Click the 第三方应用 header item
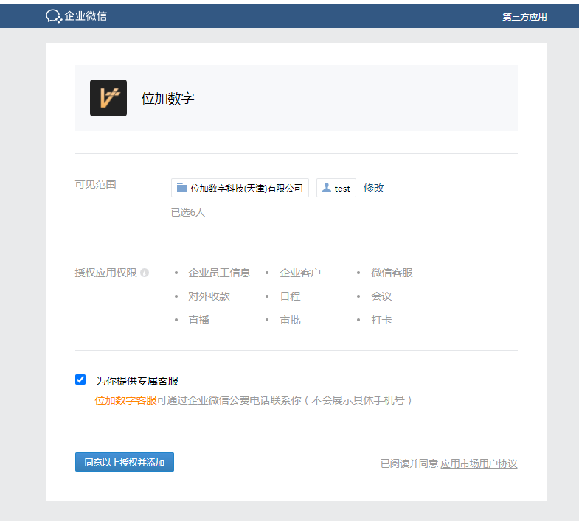Image resolution: width=579 pixels, height=521 pixels. [524, 17]
